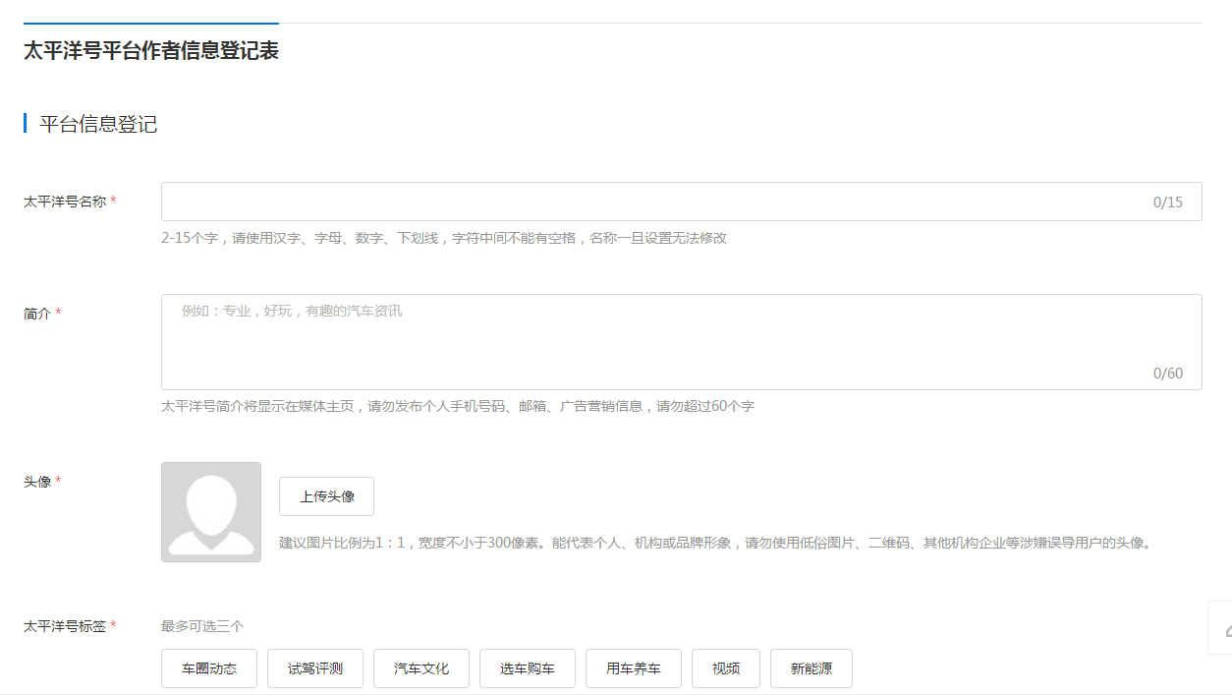Viewport: 1232px width, 695px height.
Task: Click the 太平洋号名称 field label
Action: pos(65,202)
